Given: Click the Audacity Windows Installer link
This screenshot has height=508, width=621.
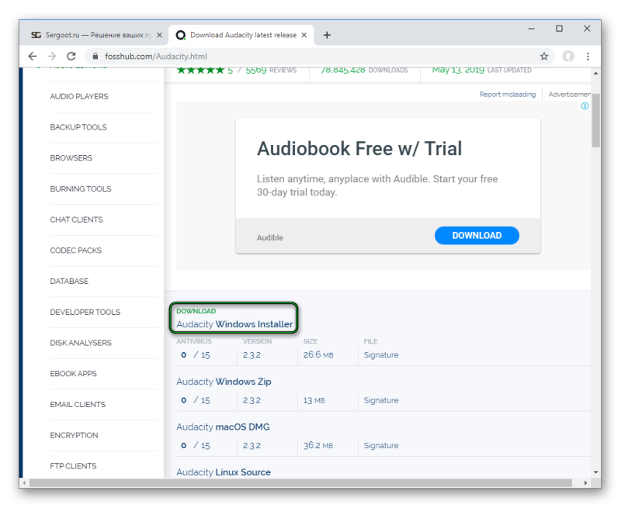Looking at the screenshot, I should [234, 324].
